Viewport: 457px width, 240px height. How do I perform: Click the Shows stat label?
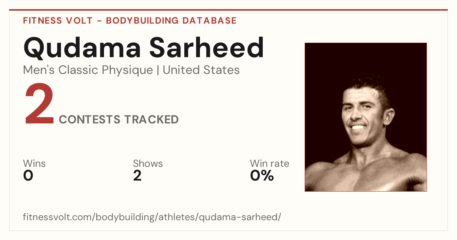[148, 164]
